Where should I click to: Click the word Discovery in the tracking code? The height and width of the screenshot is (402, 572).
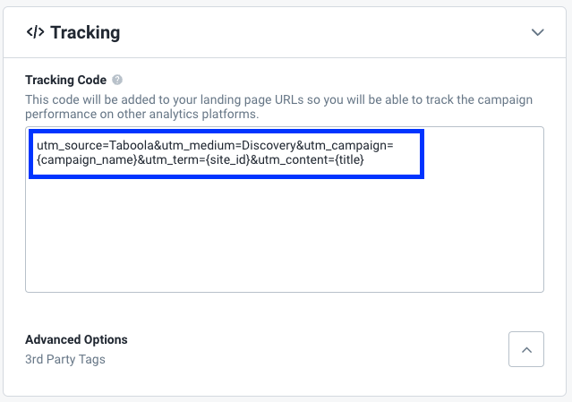[269, 145]
